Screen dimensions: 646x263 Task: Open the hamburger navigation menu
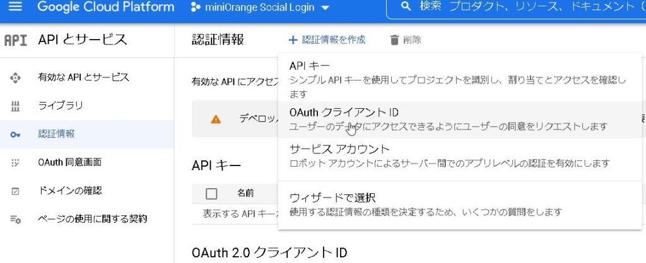pyautogui.click(x=15, y=8)
